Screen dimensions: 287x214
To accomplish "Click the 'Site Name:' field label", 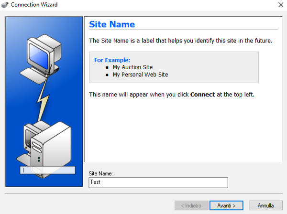I will click(x=100, y=173).
